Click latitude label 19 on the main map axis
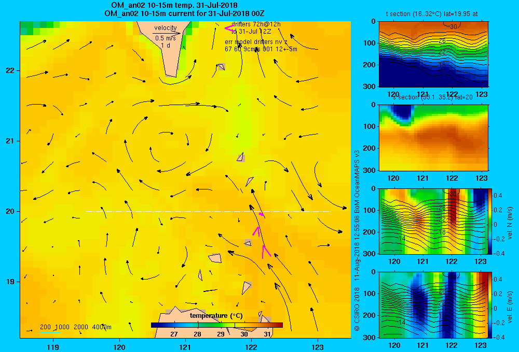This screenshot has height=352, width=519. (x=10, y=282)
